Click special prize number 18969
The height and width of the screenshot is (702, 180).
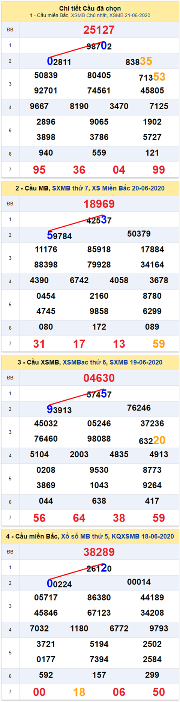tap(99, 204)
